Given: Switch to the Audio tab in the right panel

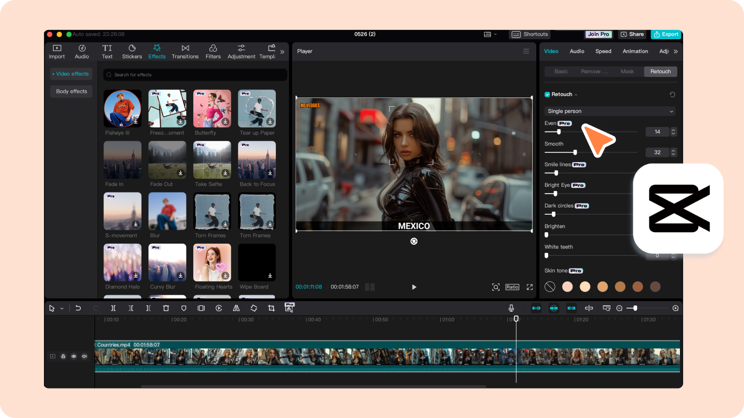Looking at the screenshot, I should [x=577, y=51].
